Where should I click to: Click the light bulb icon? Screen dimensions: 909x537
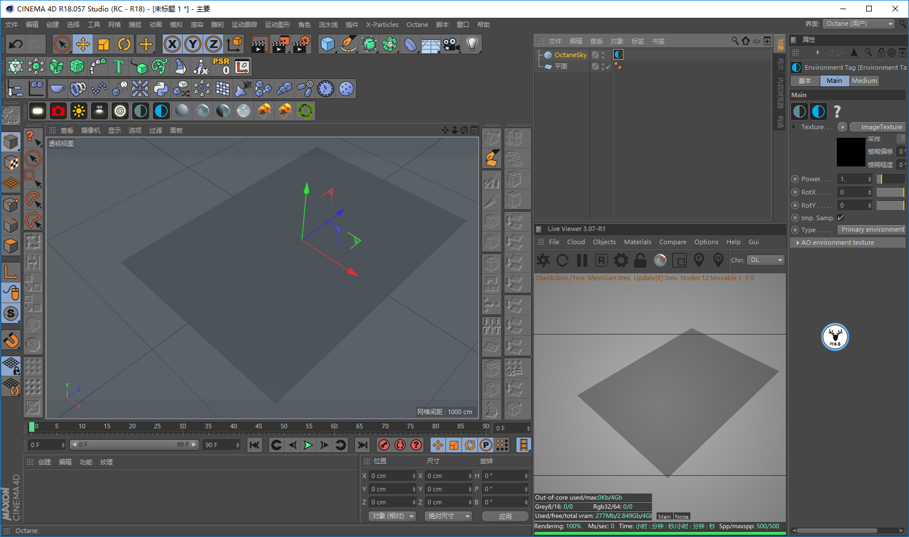pyautogui.click(x=472, y=44)
